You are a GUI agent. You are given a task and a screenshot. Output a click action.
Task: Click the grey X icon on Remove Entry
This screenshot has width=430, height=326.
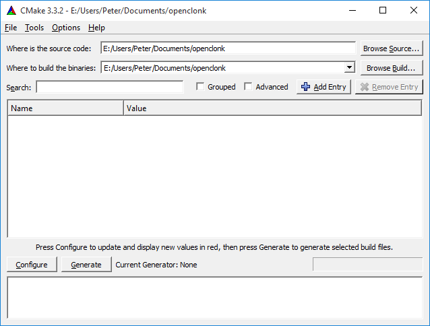pos(365,87)
